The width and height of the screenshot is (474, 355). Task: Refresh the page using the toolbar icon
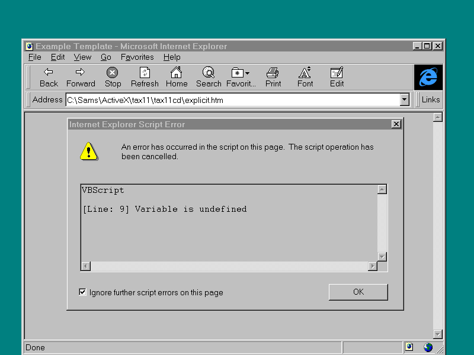coord(145,73)
